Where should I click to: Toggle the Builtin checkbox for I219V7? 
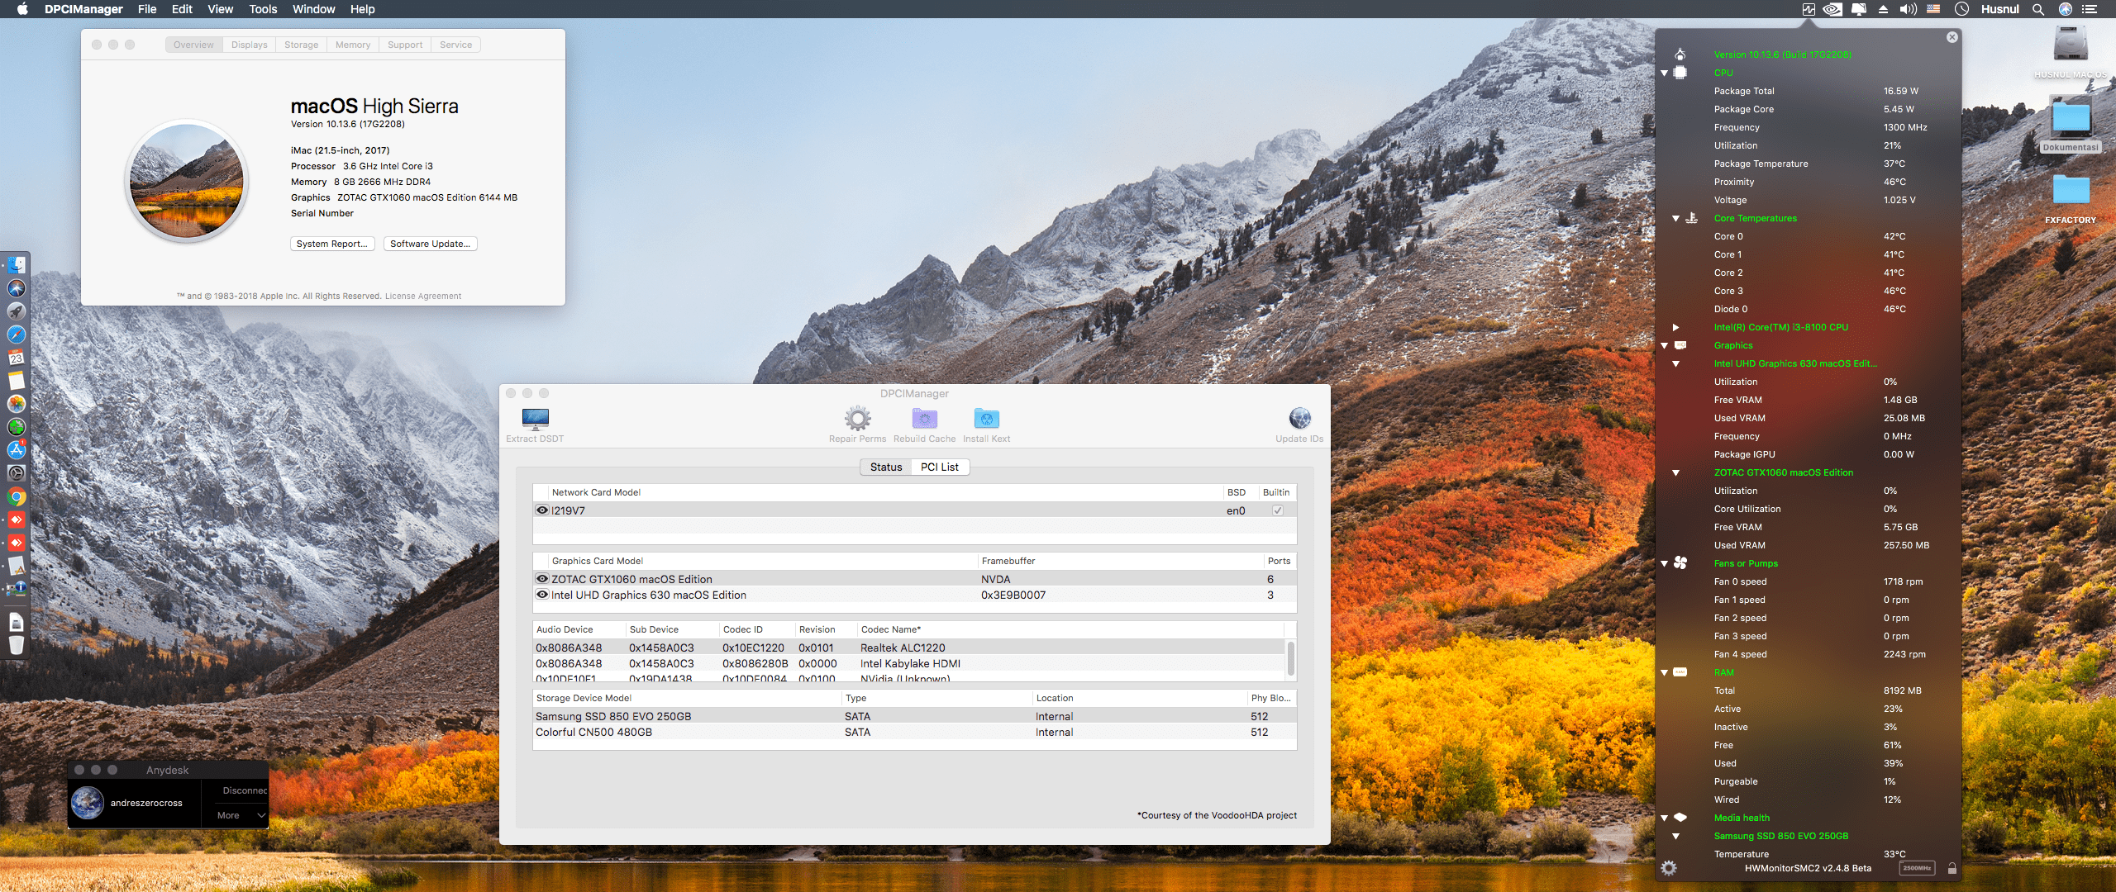(x=1277, y=510)
